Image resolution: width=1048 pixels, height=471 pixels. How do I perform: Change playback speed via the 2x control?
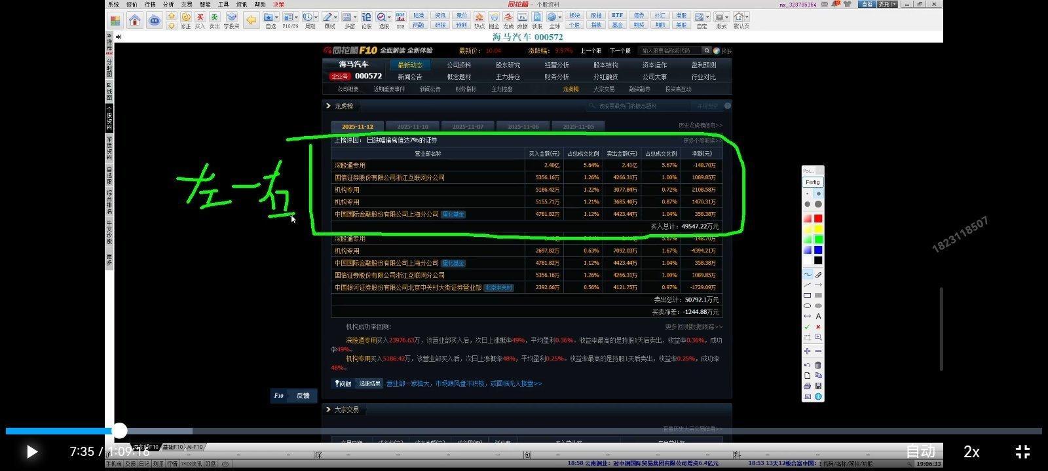tap(971, 451)
